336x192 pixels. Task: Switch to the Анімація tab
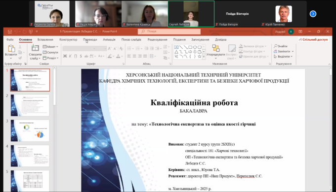tap(109, 39)
